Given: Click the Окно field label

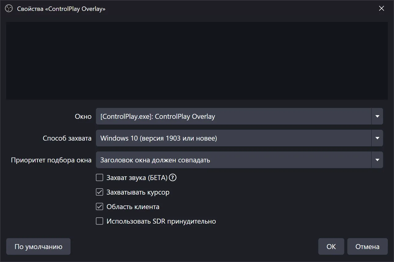Looking at the screenshot, I should [x=83, y=116].
